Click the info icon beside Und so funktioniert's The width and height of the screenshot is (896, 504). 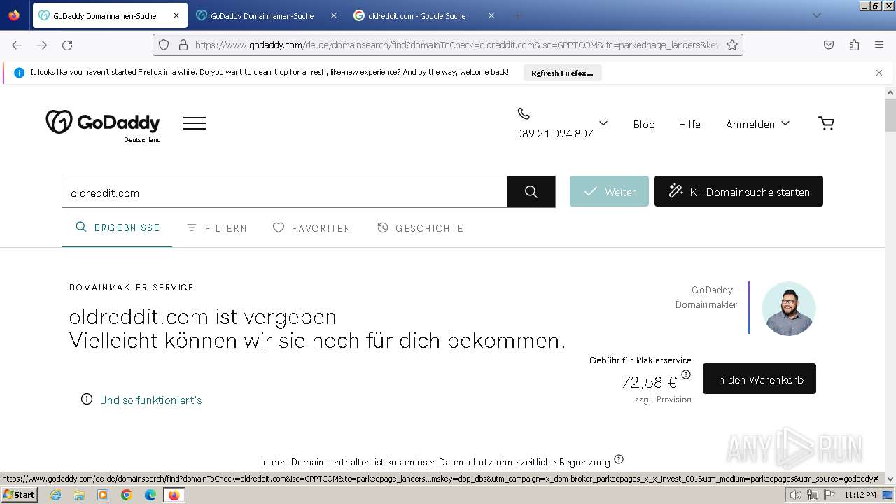coord(87,399)
